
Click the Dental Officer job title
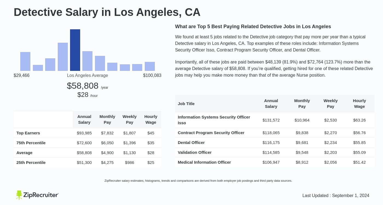pyautogui.click(x=191, y=143)
